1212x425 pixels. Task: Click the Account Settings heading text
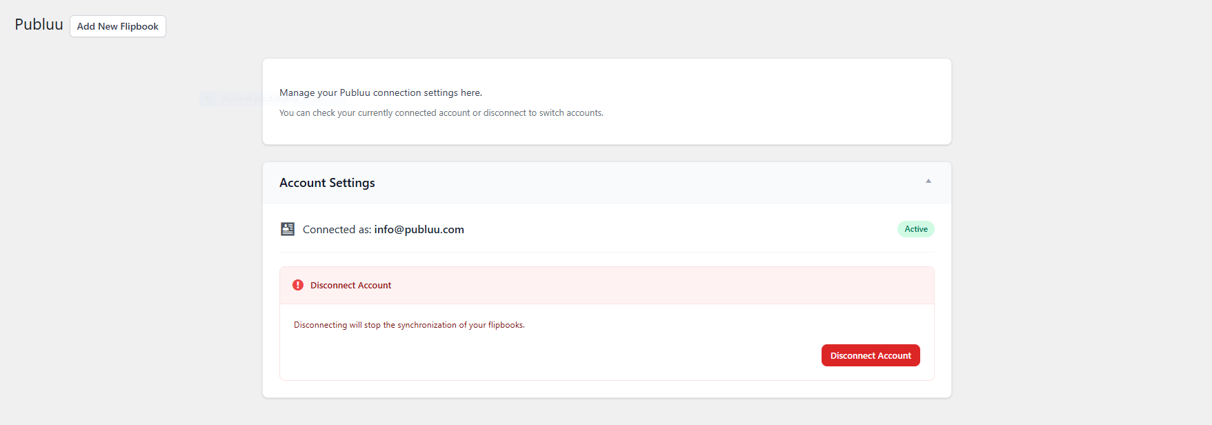327,183
